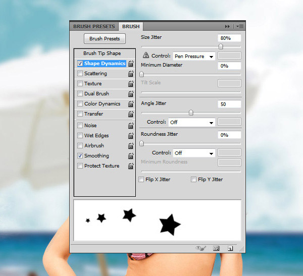This screenshot has width=303, height=276.
Task: Click the Angle Jitter slider handle
Action: pyautogui.click(x=191, y=113)
